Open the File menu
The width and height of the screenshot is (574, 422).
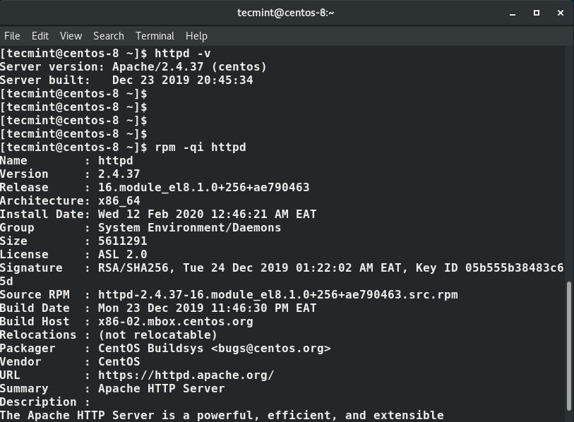(x=12, y=36)
